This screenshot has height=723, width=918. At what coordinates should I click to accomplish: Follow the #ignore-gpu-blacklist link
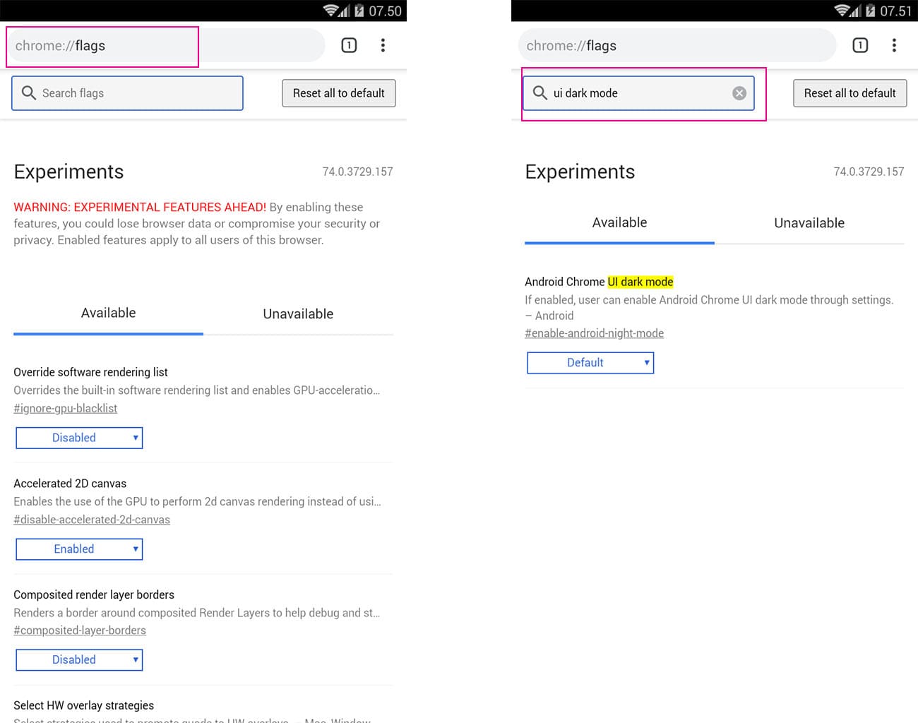(x=66, y=408)
